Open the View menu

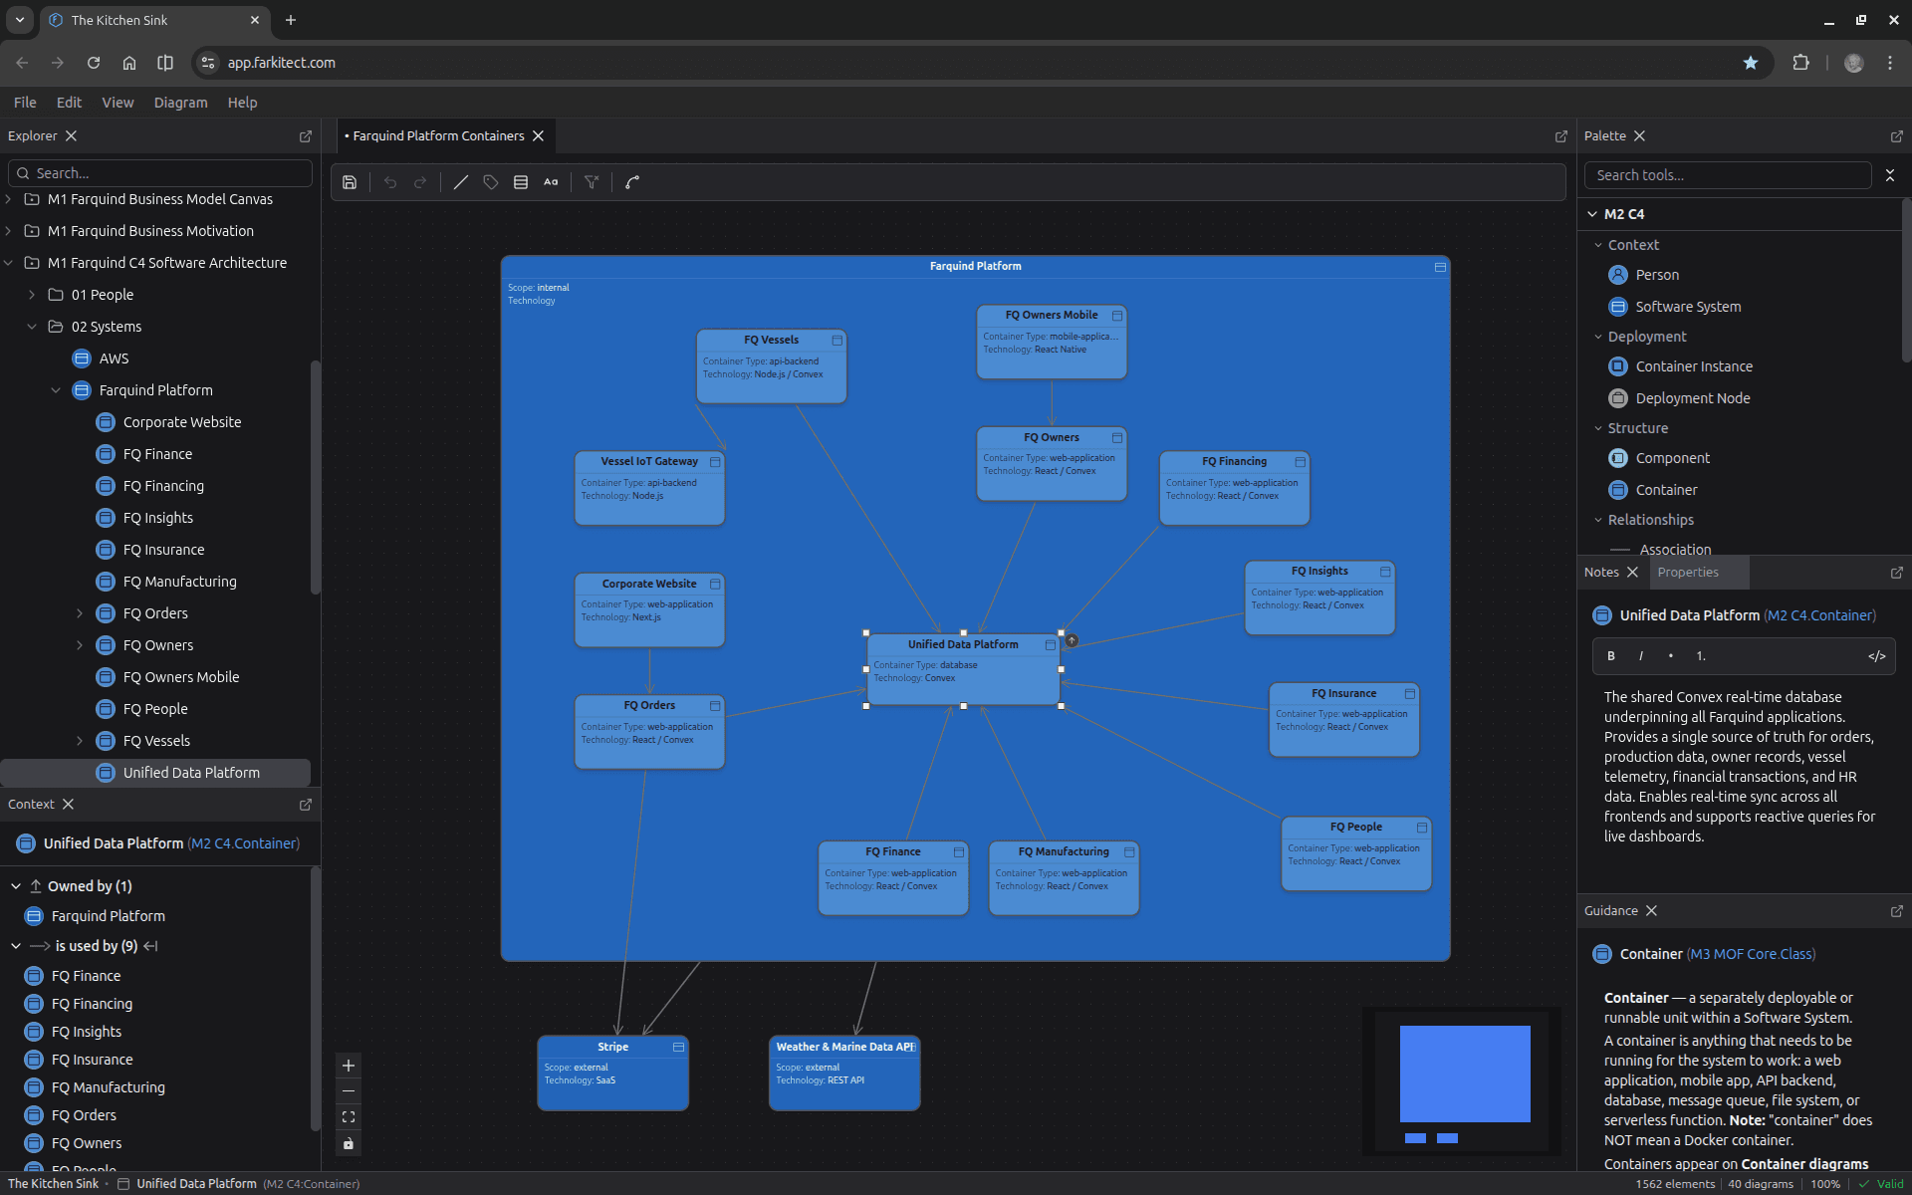tap(118, 103)
